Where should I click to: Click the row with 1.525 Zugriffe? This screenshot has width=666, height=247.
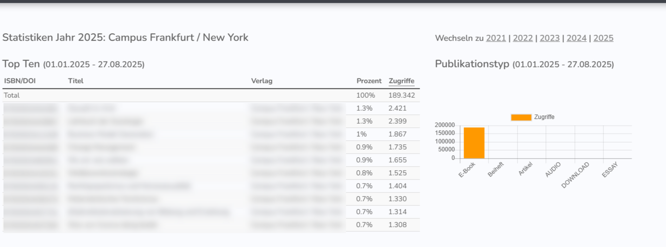[x=211, y=173]
